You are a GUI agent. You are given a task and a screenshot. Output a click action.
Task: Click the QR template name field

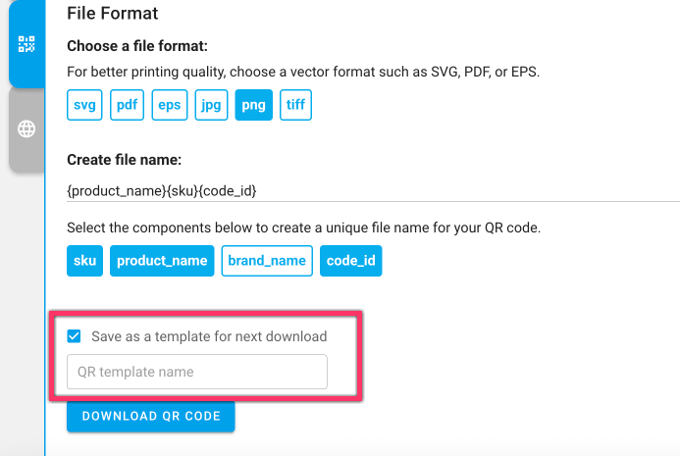tap(196, 372)
